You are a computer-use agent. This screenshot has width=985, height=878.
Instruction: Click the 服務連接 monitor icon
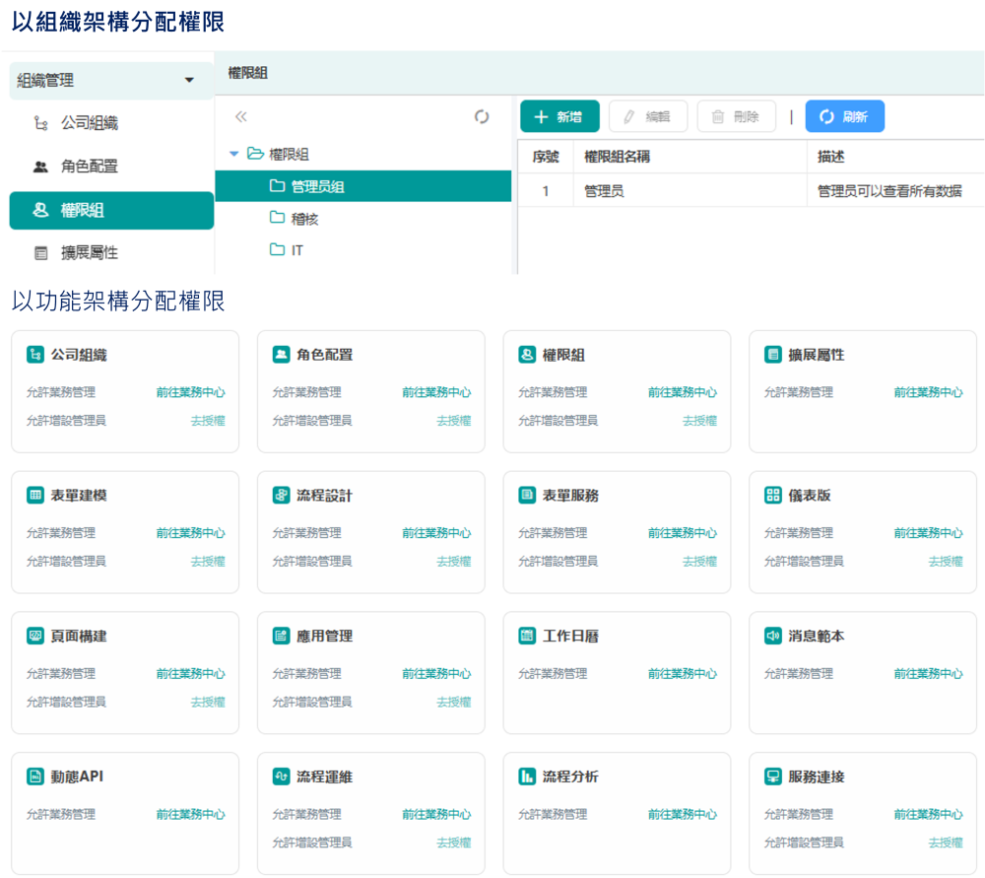(773, 777)
